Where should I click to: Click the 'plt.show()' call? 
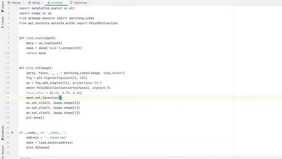[x=35, y=118]
